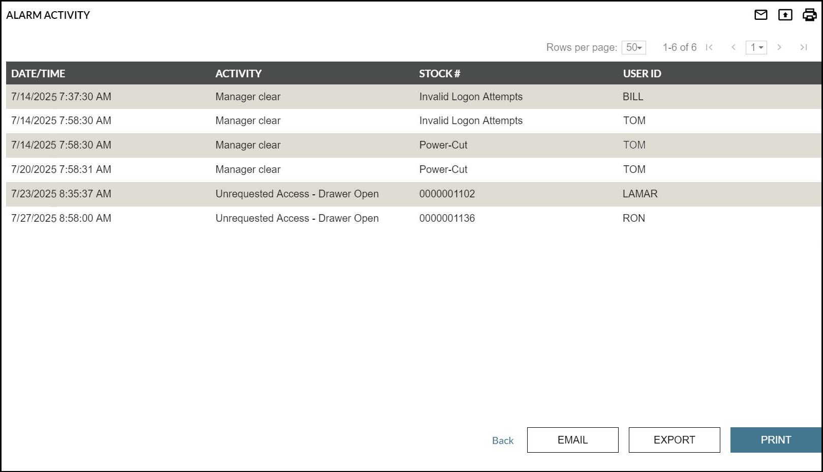Select LAMAR's Unrequested Access row
The image size is (823, 472).
point(305,194)
